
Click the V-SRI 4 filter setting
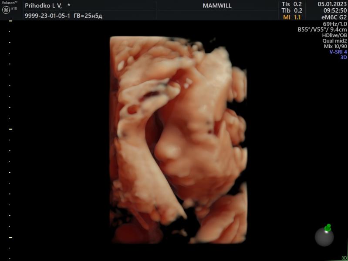coord(338,52)
